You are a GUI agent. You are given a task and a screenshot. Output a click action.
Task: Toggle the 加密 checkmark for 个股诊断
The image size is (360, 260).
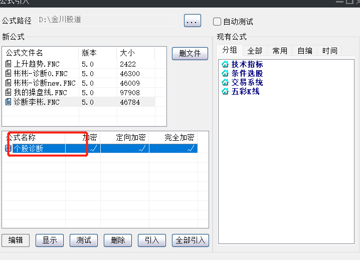[92, 148]
